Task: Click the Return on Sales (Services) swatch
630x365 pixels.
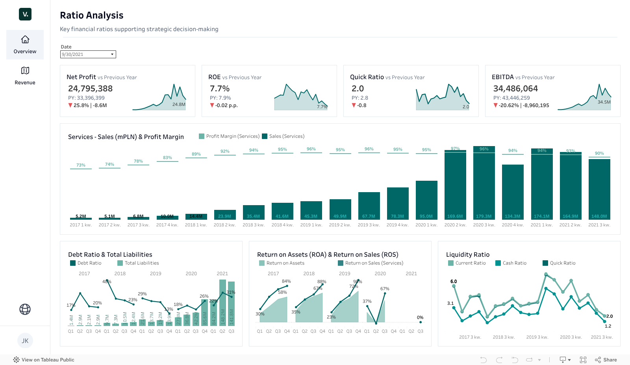Action: coord(341,263)
